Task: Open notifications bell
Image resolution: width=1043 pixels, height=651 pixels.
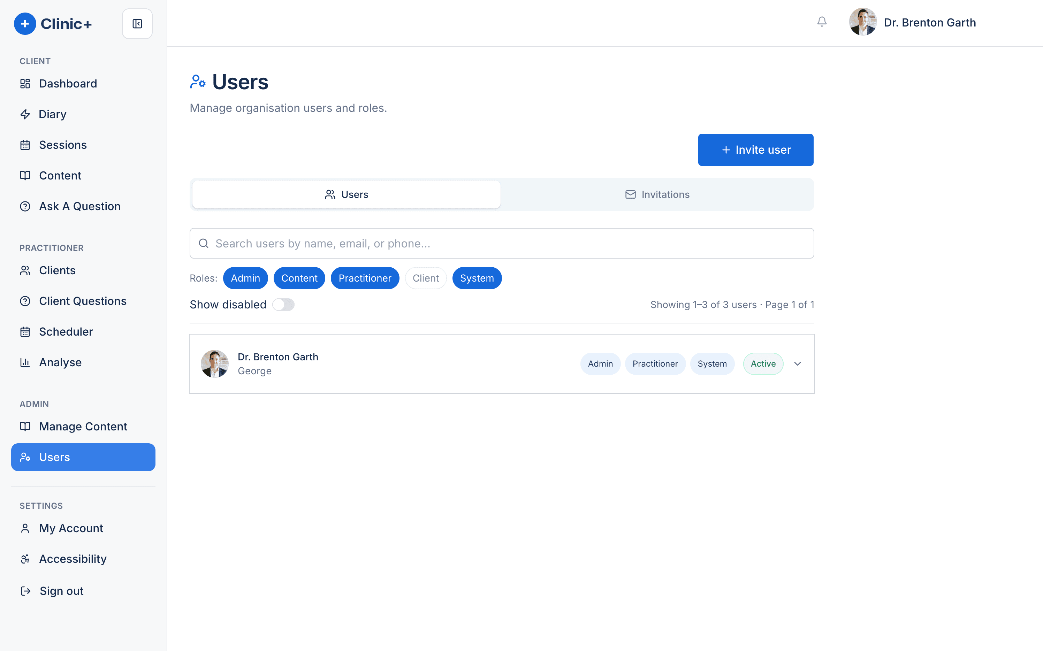Action: click(x=822, y=22)
